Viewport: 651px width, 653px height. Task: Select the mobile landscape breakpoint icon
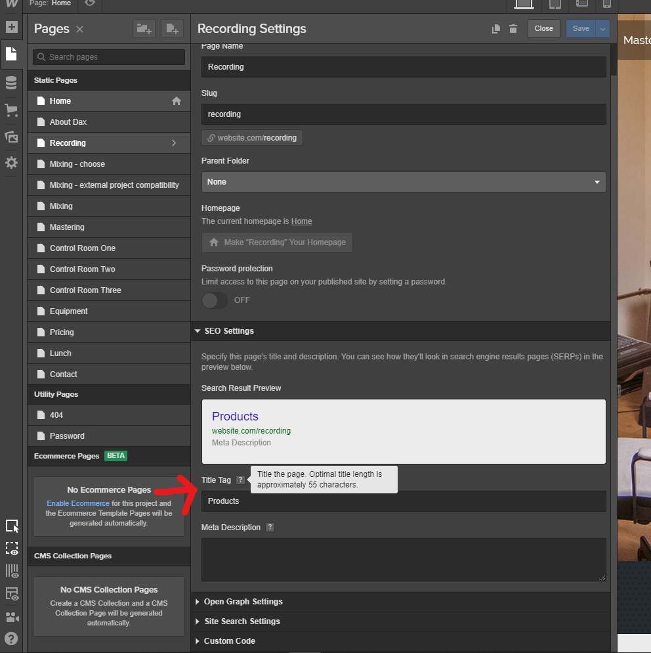(581, 4)
